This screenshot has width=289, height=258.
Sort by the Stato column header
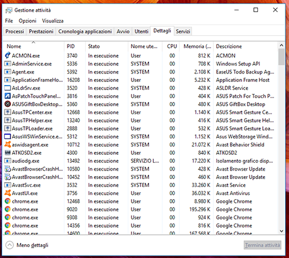coord(106,46)
